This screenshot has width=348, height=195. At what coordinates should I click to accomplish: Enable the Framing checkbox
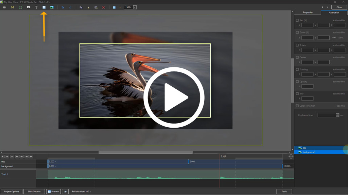point(297,69)
